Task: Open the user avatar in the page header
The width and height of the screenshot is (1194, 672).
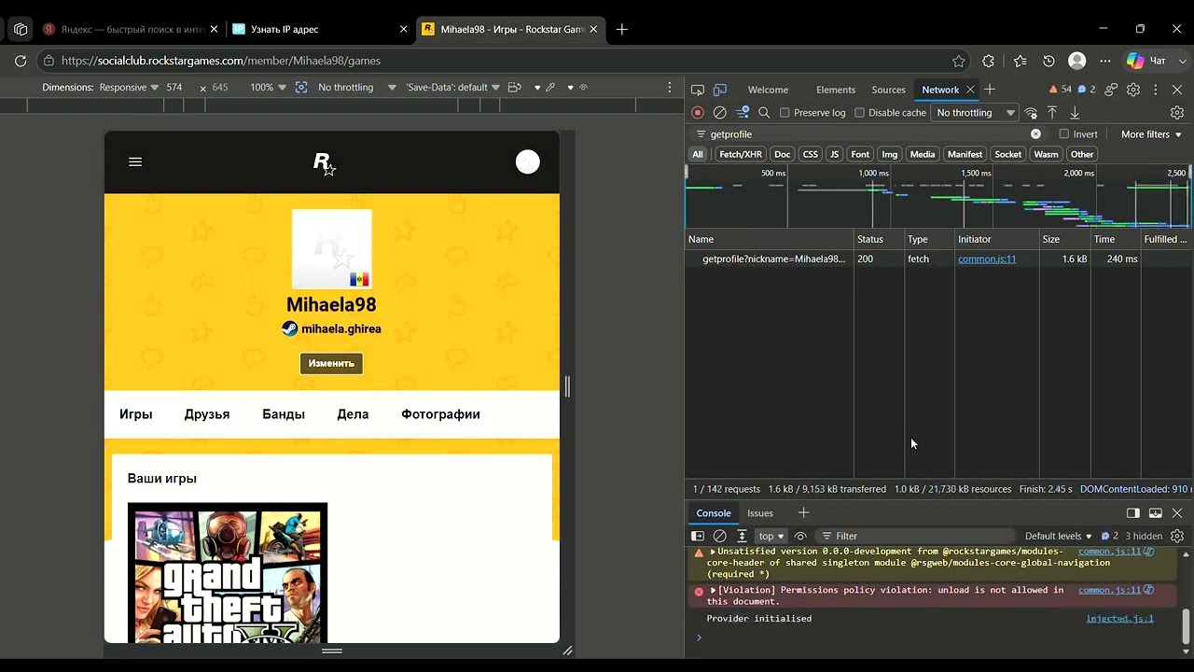Action: pos(528,162)
